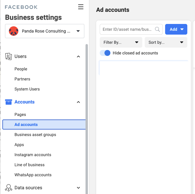Click the Accounts archive box icon
Screen dimensions: 195x194
pyautogui.click(x=9, y=102)
